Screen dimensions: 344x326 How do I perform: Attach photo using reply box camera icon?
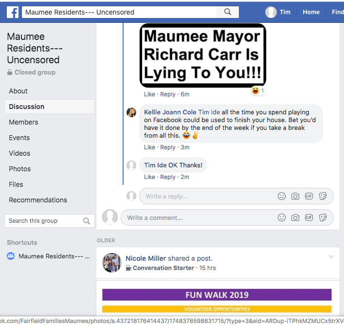click(x=295, y=196)
